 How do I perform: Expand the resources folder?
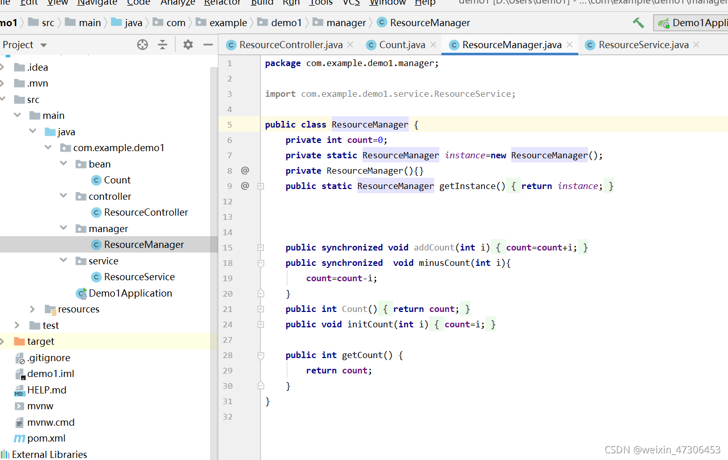click(33, 309)
